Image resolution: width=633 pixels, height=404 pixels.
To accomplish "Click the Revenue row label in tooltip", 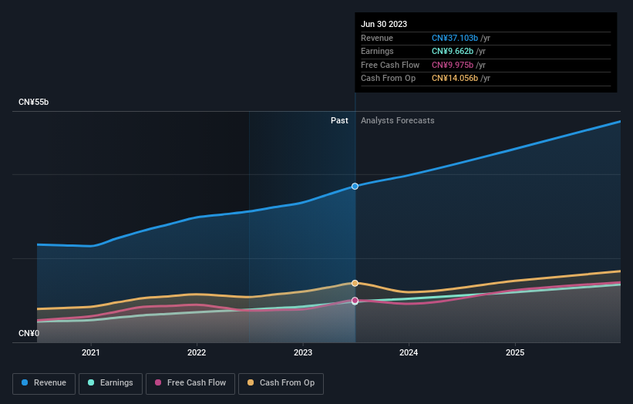I will click(x=377, y=38).
